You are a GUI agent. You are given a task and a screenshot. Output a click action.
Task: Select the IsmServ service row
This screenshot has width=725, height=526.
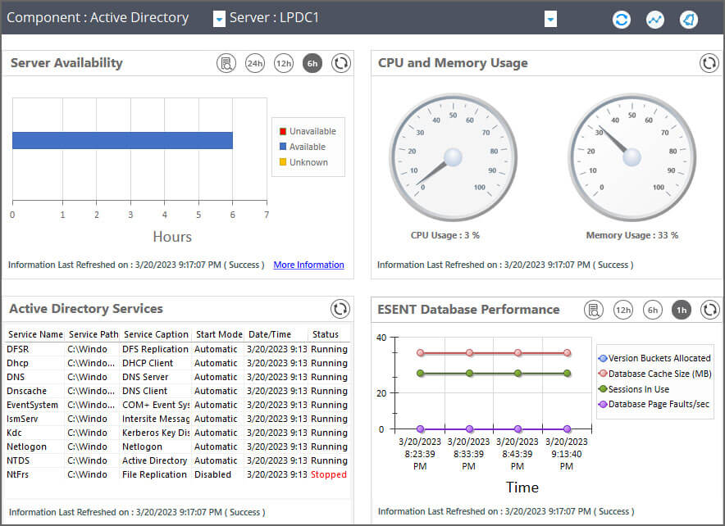click(x=177, y=419)
